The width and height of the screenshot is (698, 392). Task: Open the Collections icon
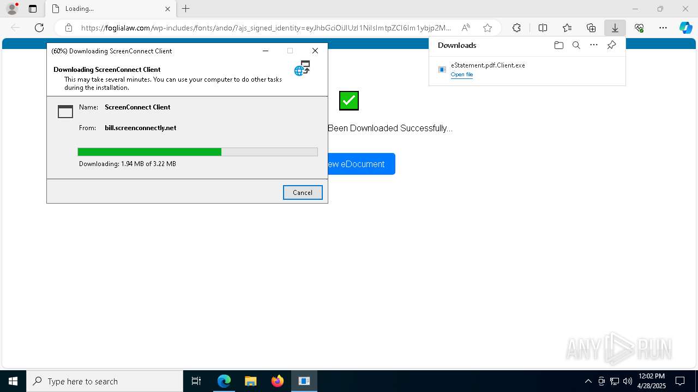[x=591, y=28]
